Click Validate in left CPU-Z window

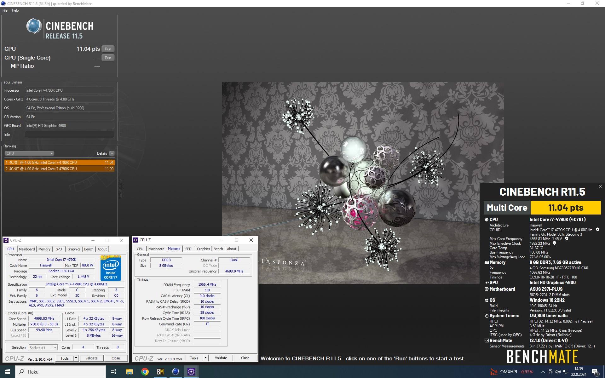pos(91,358)
